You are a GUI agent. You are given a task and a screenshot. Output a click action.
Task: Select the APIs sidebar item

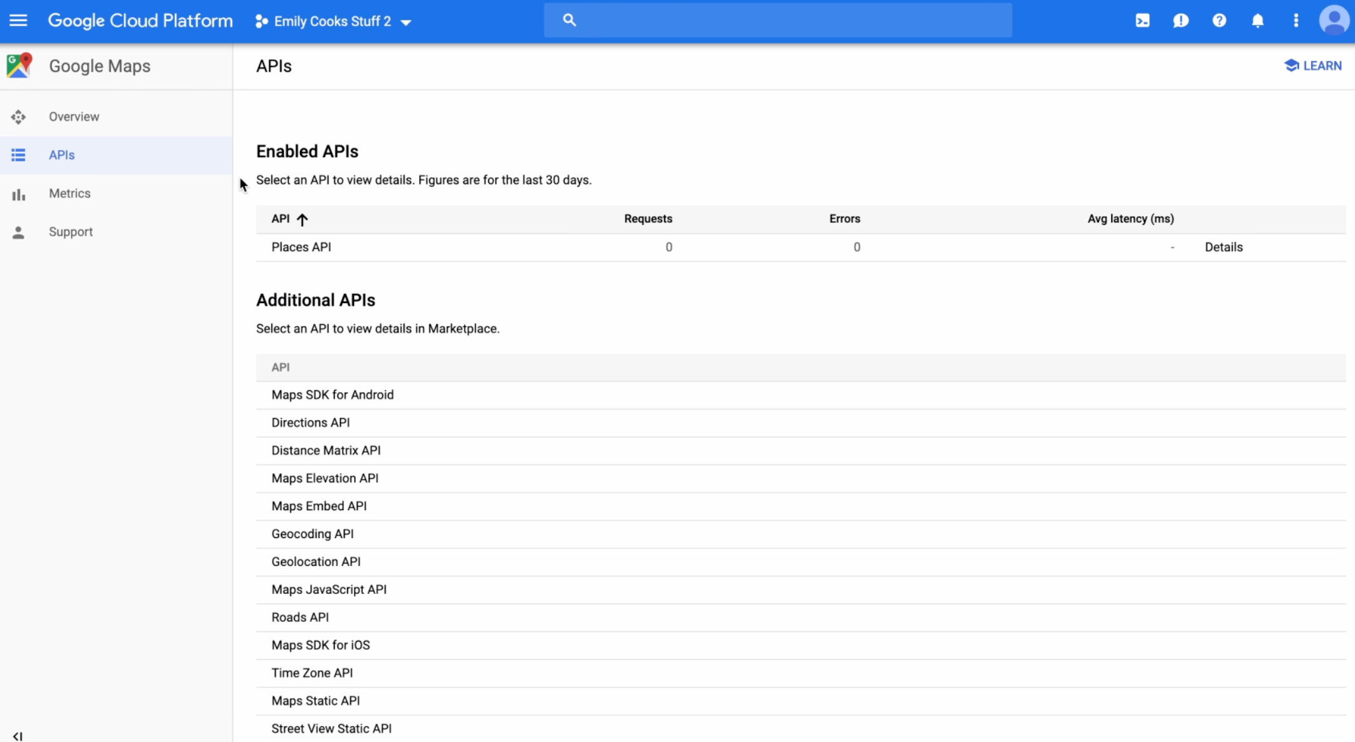(116, 155)
